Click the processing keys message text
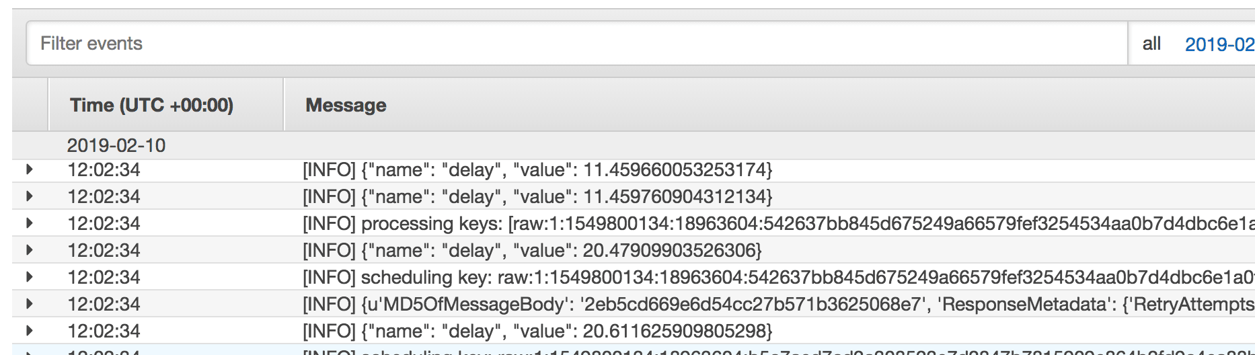 click(x=779, y=223)
